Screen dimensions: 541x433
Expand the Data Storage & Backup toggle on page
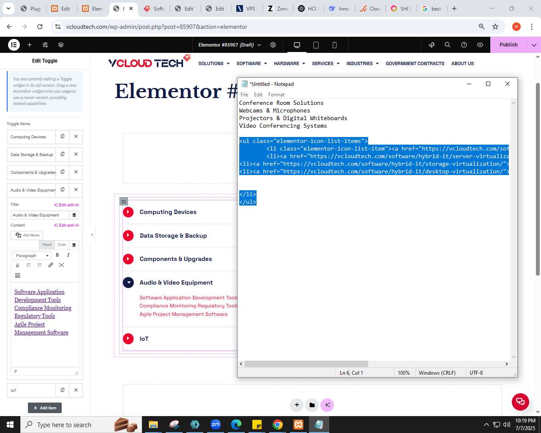[x=173, y=236]
